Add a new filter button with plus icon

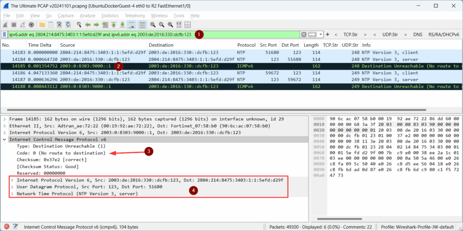point(327,34)
